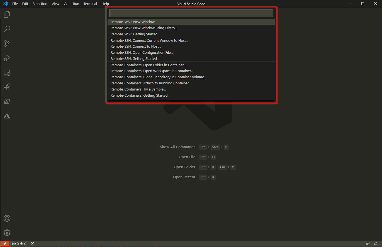Image resolution: width=382 pixels, height=247 pixels.
Task: Open the File menu
Action: (15, 4)
